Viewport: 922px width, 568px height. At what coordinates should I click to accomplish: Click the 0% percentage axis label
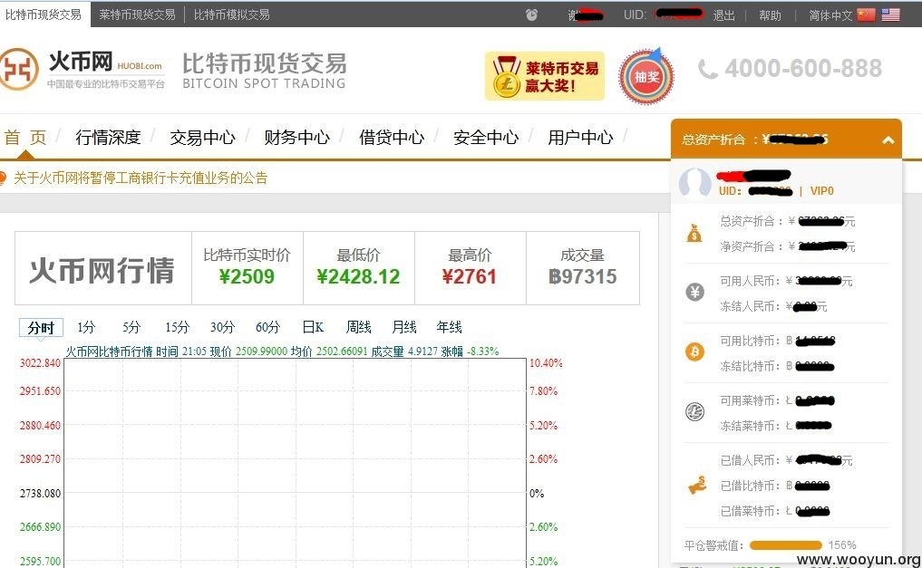tap(537, 494)
